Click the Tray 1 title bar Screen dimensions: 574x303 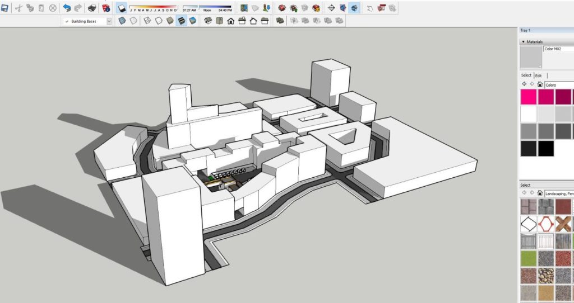[547, 30]
